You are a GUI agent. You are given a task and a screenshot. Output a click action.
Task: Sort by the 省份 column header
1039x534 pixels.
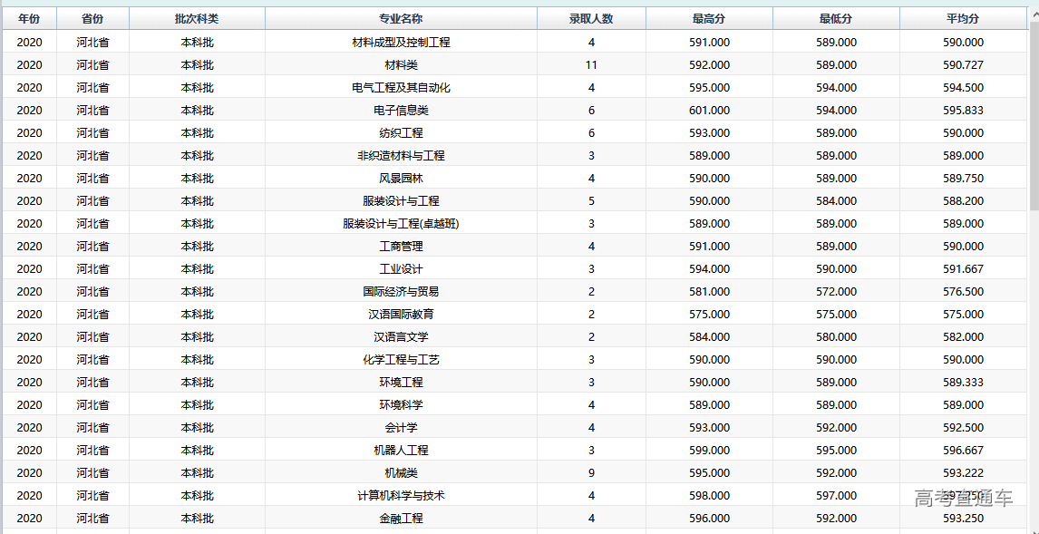[x=92, y=19]
